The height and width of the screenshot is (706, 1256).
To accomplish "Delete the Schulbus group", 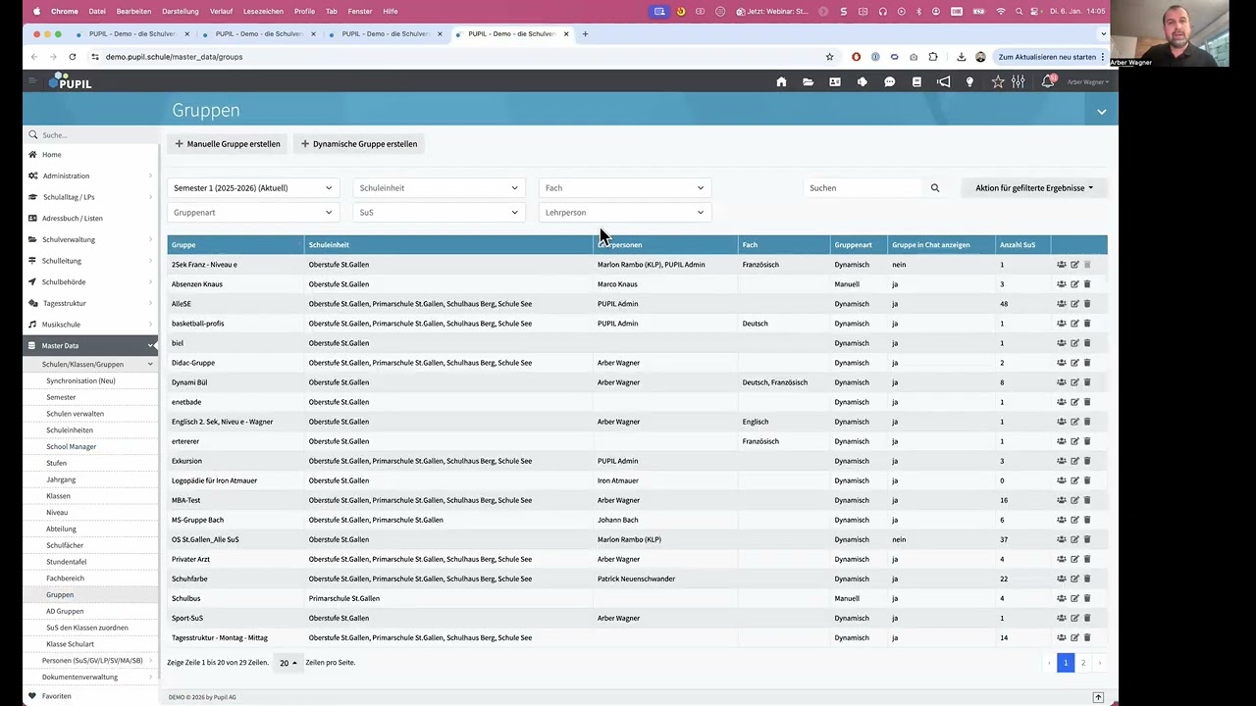I will 1087,598.
